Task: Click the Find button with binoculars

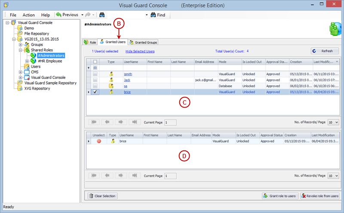Action: (158, 15)
